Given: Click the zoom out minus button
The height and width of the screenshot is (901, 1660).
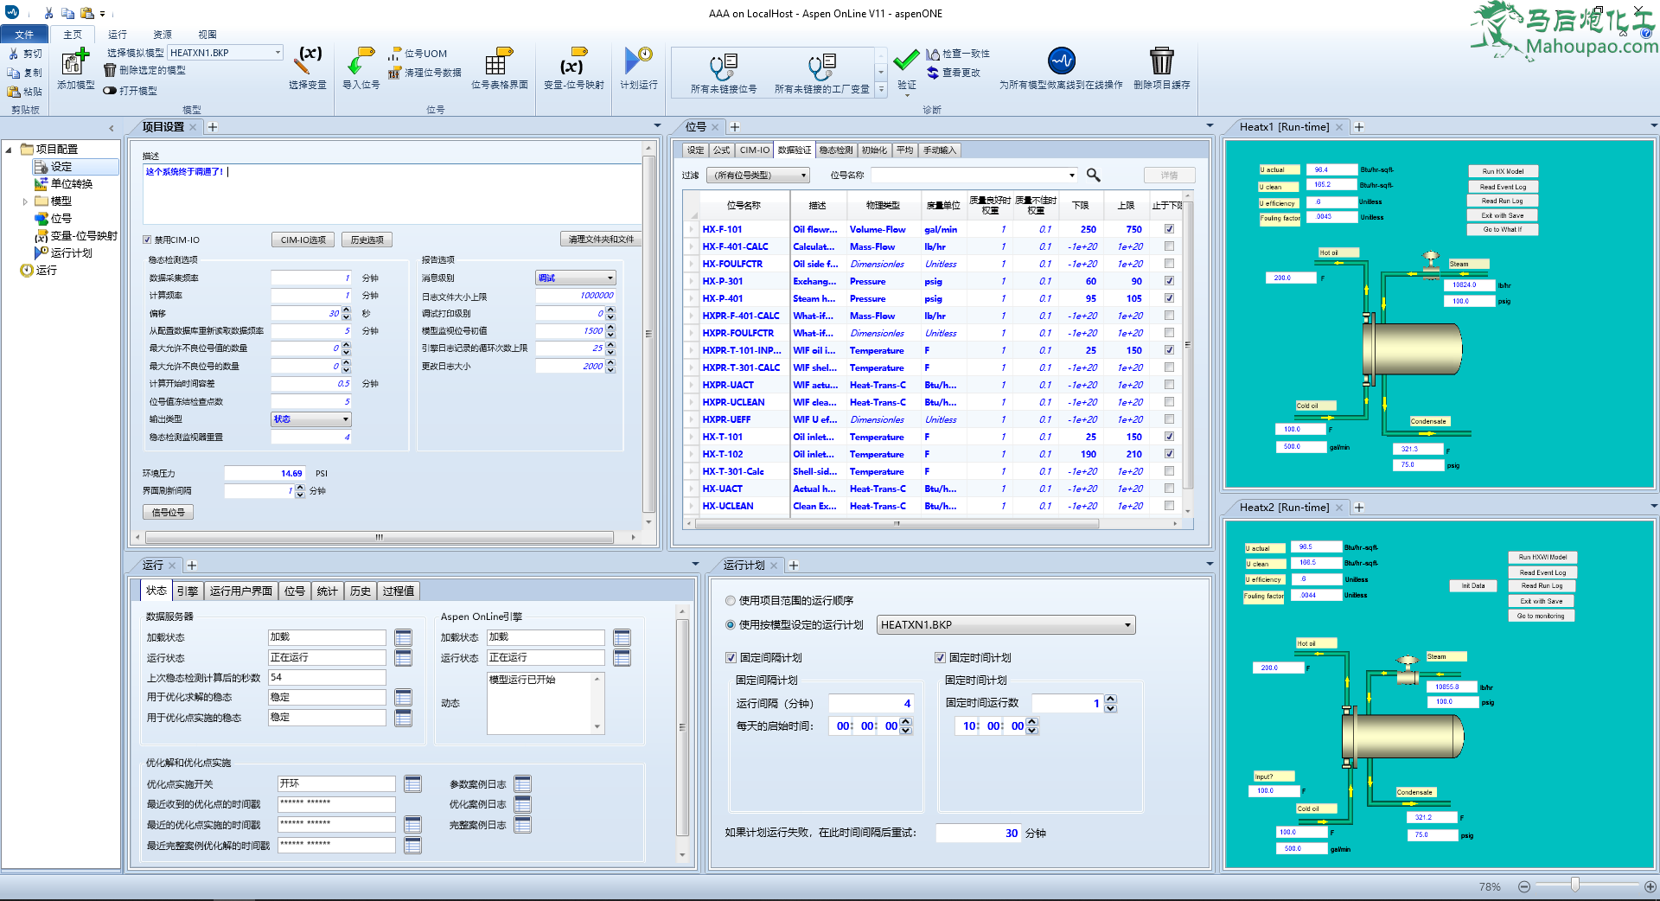Looking at the screenshot, I should pyautogui.click(x=1524, y=886).
